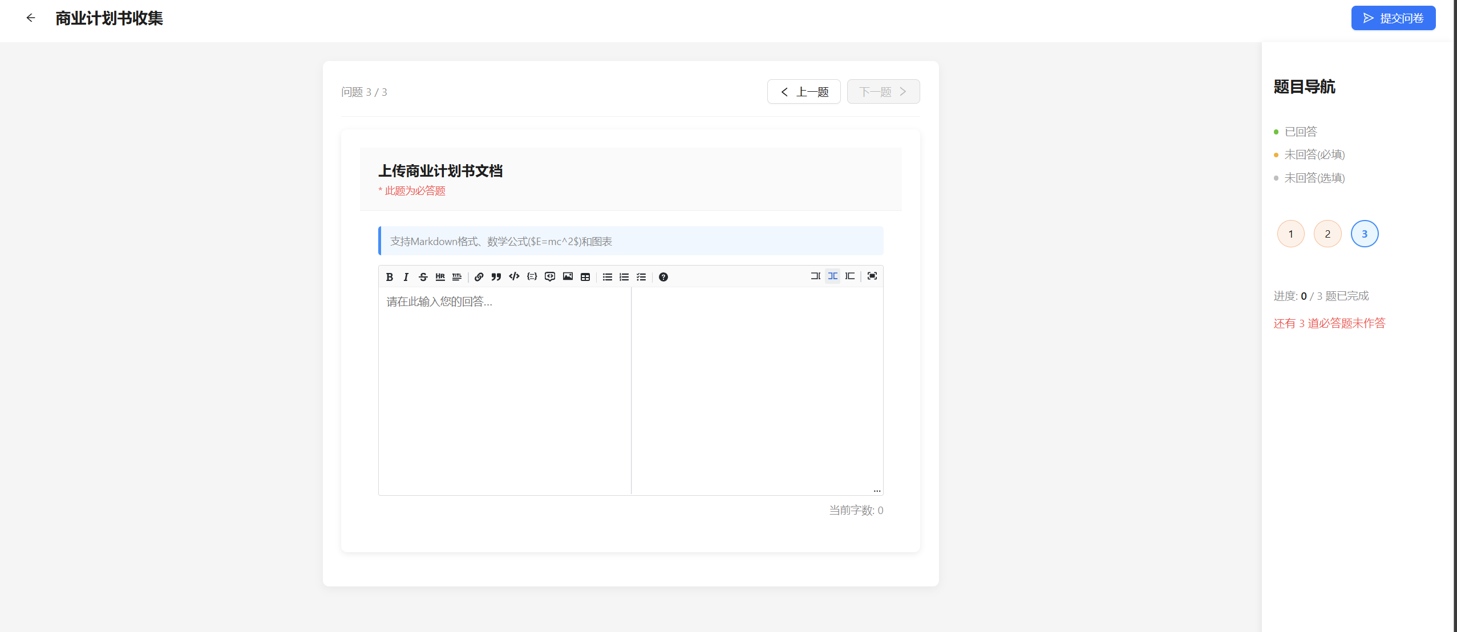Viewport: 1457px width, 632px height.
Task: Jump to question 1 in navigation
Action: [1290, 234]
